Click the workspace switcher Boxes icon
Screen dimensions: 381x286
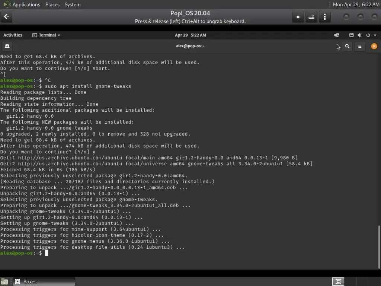pos(338,282)
